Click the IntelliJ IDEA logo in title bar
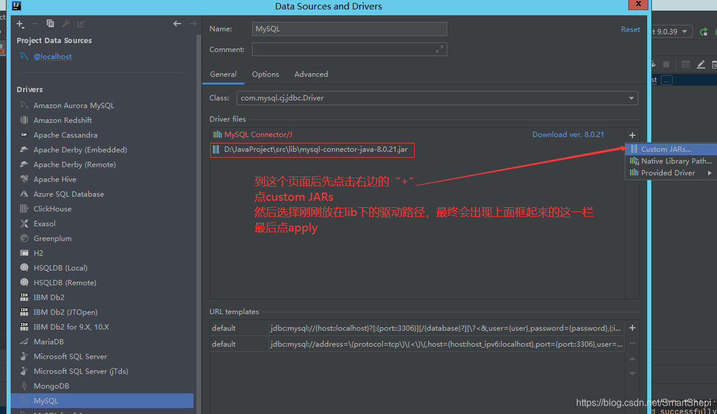This screenshot has height=414, width=717. [x=16, y=6]
